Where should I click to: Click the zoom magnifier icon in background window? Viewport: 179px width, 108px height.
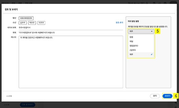[x=176, y=103]
